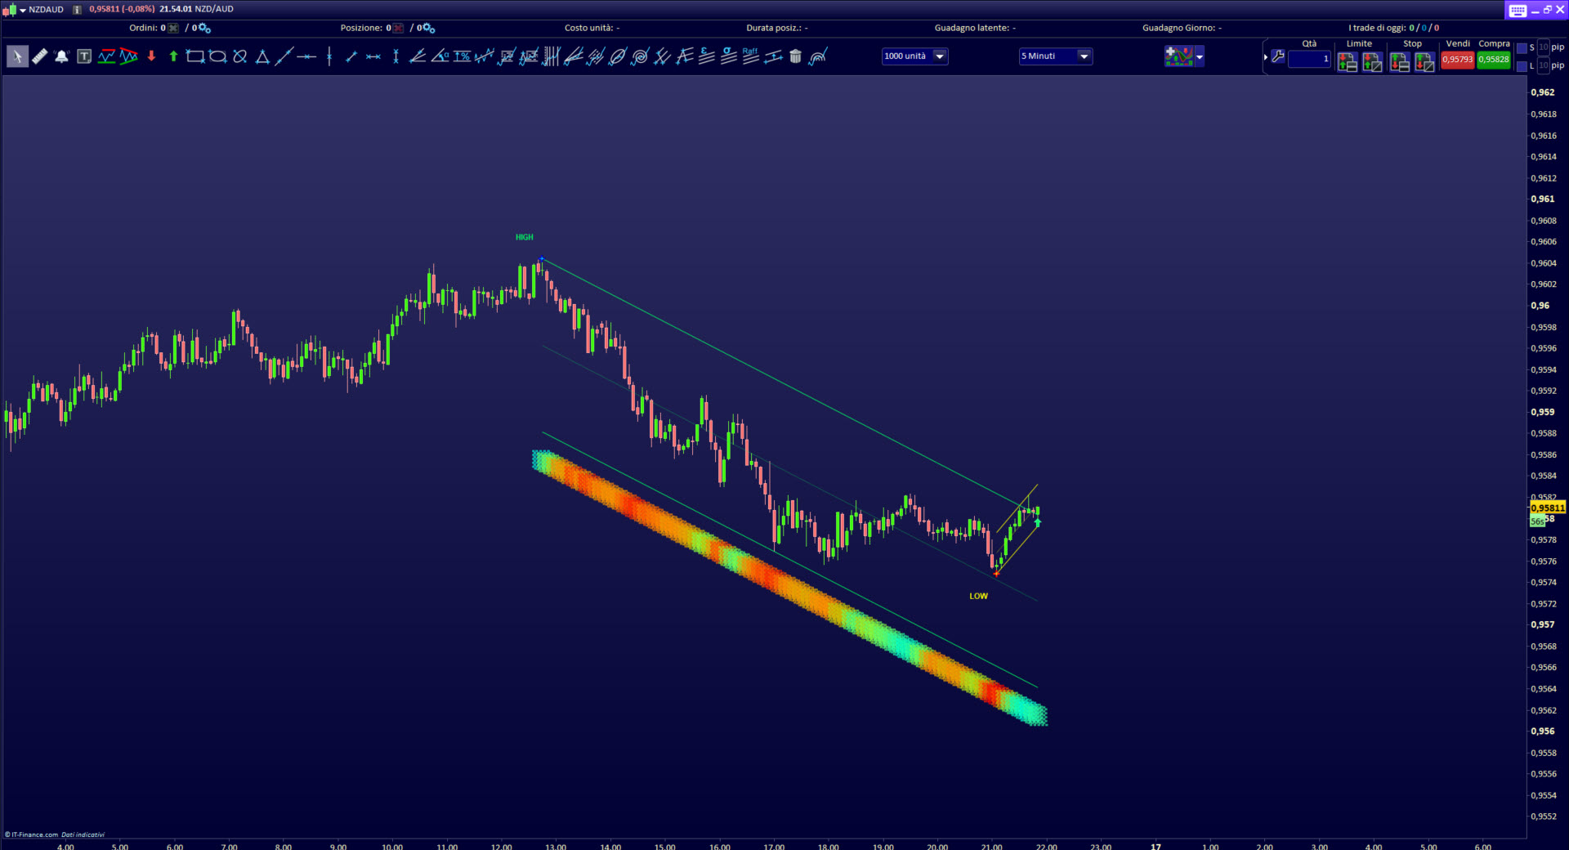Enable the L limit pip checkbox

click(1522, 66)
